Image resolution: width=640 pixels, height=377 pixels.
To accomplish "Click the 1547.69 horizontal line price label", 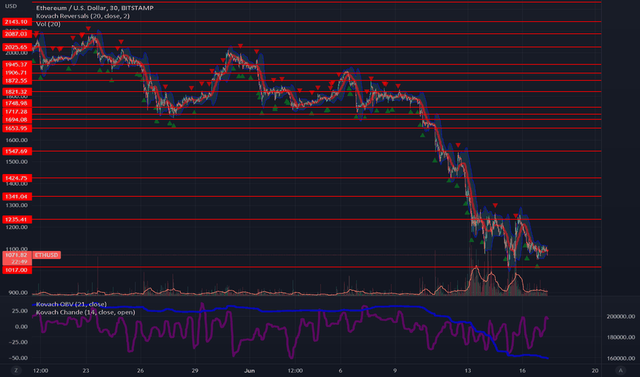I will (16, 151).
